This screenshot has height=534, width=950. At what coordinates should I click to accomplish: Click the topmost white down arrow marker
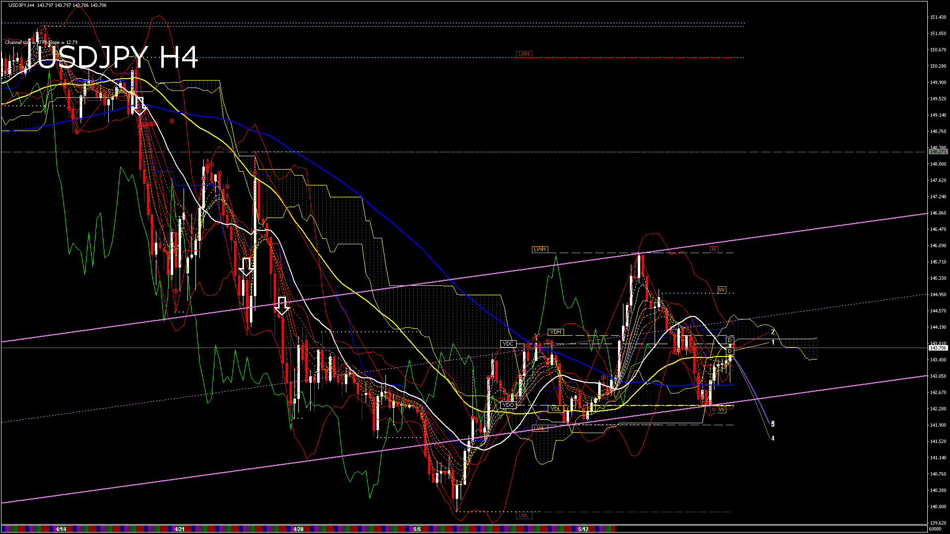(x=140, y=106)
